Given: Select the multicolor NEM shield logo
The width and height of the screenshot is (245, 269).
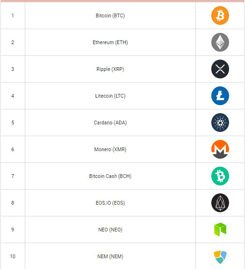Looking at the screenshot, I should point(220,257).
